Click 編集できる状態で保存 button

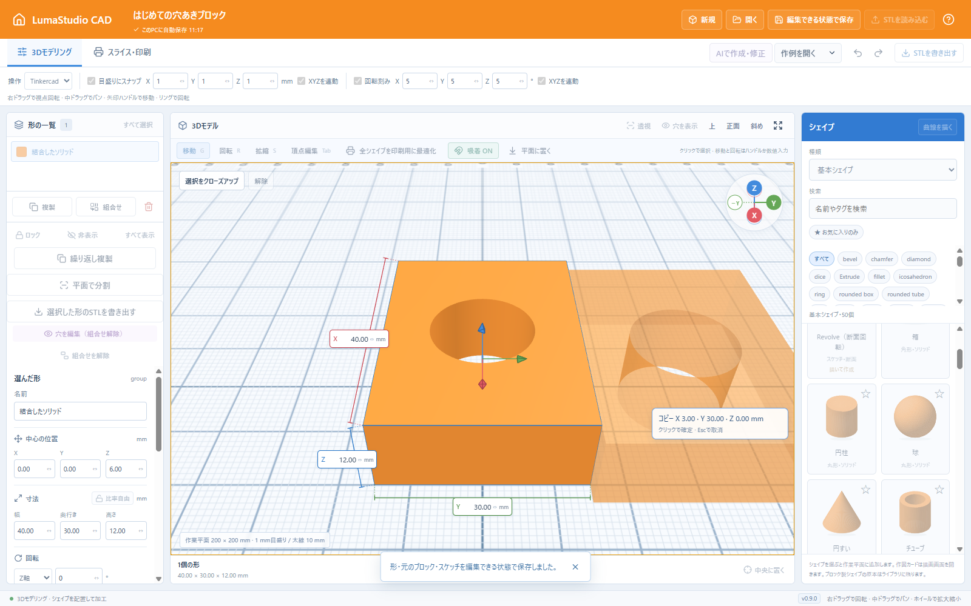click(814, 19)
